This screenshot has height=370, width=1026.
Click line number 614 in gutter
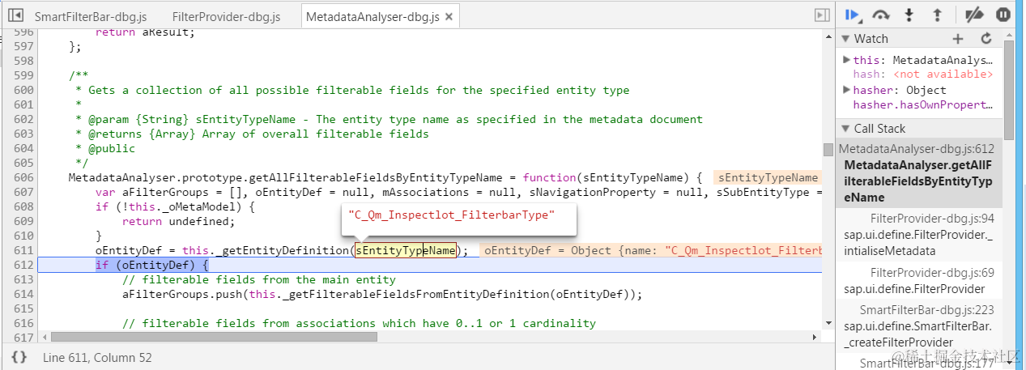pyautogui.click(x=24, y=294)
